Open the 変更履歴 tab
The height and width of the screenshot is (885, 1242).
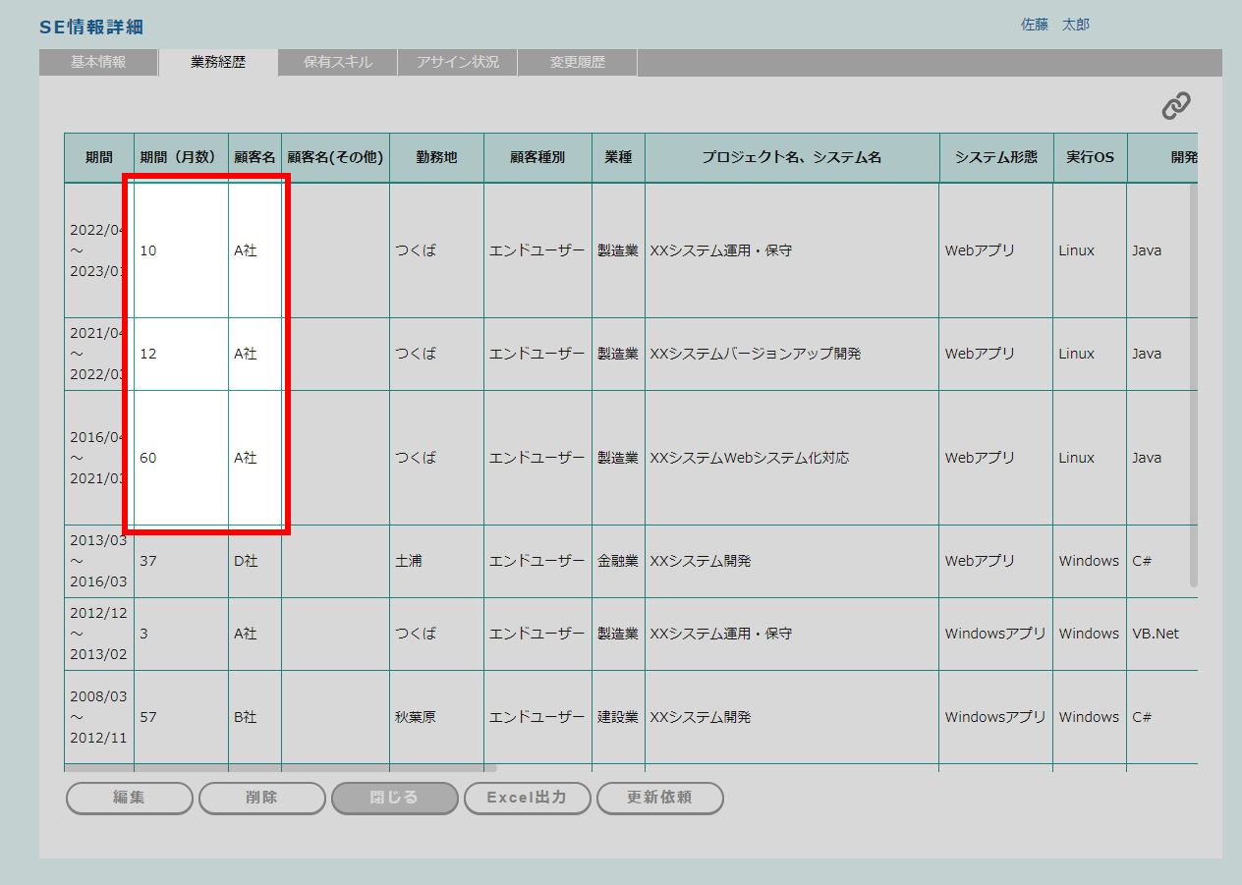click(x=578, y=62)
